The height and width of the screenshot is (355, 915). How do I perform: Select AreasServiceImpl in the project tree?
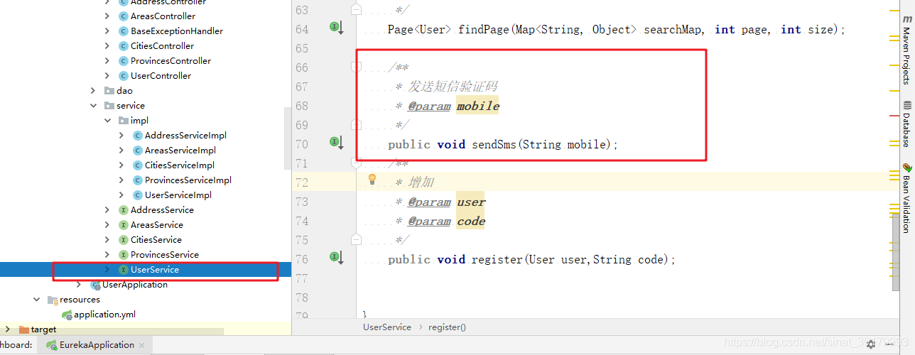[180, 150]
